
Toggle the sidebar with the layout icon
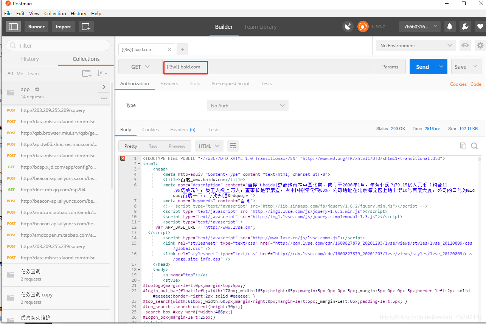tap(13, 26)
